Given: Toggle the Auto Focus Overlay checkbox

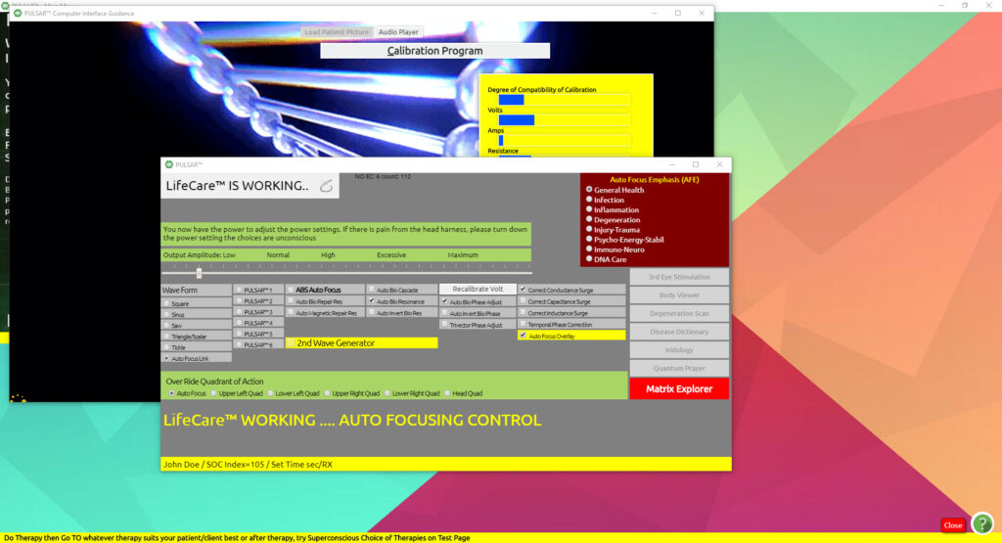Looking at the screenshot, I should pyautogui.click(x=524, y=336).
